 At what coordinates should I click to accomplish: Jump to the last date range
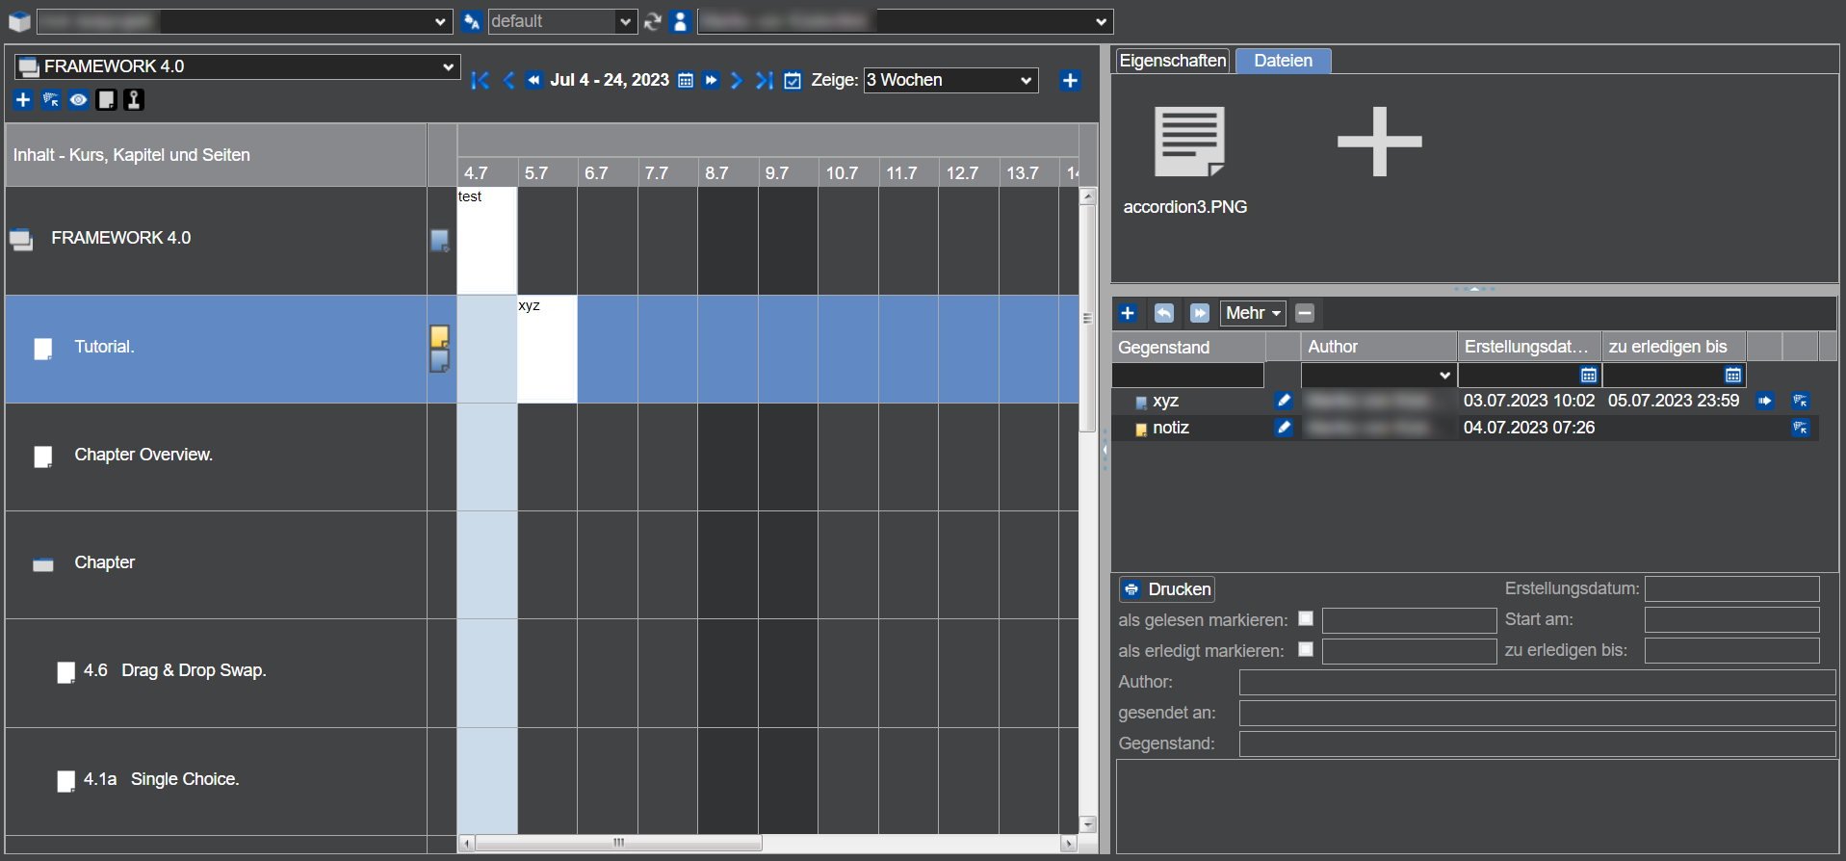click(765, 80)
